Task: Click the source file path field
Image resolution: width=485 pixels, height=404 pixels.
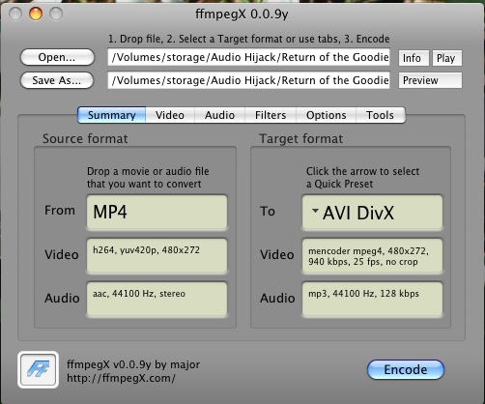Action: click(x=248, y=57)
